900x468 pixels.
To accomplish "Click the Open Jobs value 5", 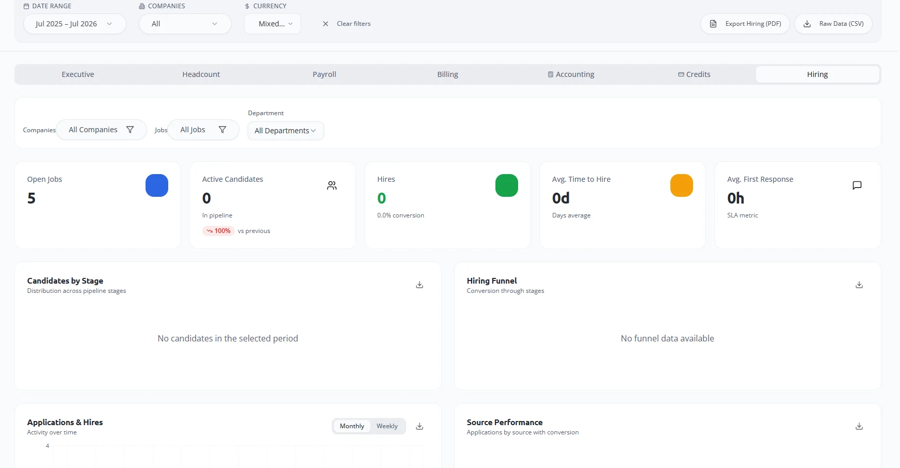I will 31,198.
